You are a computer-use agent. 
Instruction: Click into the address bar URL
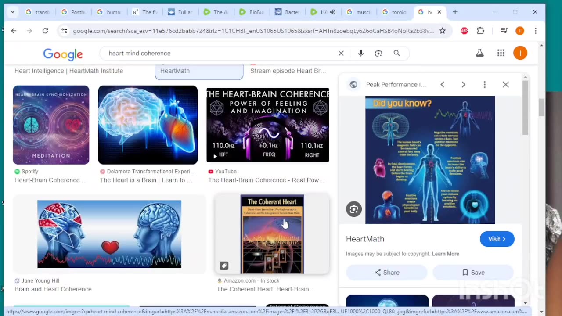253,31
